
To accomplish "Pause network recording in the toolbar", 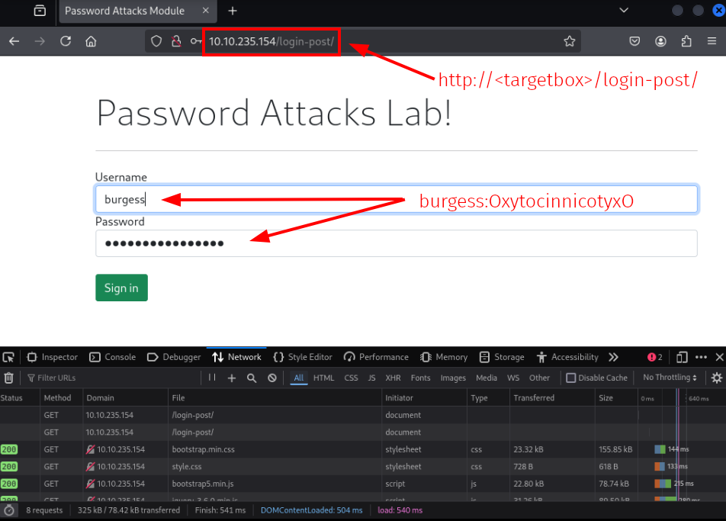I will (x=212, y=378).
